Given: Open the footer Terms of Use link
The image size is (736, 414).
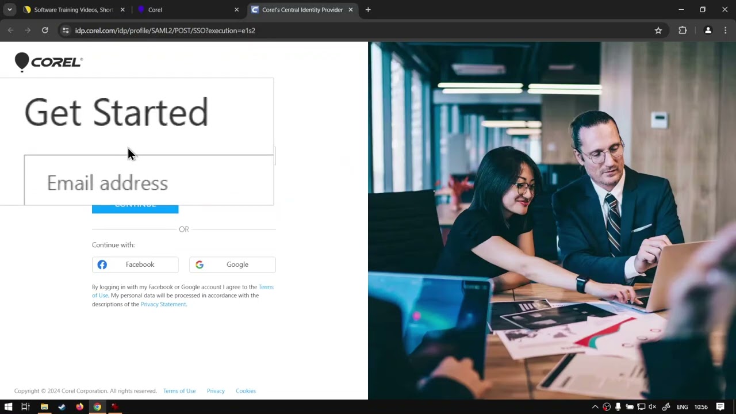Looking at the screenshot, I should 179,391.
